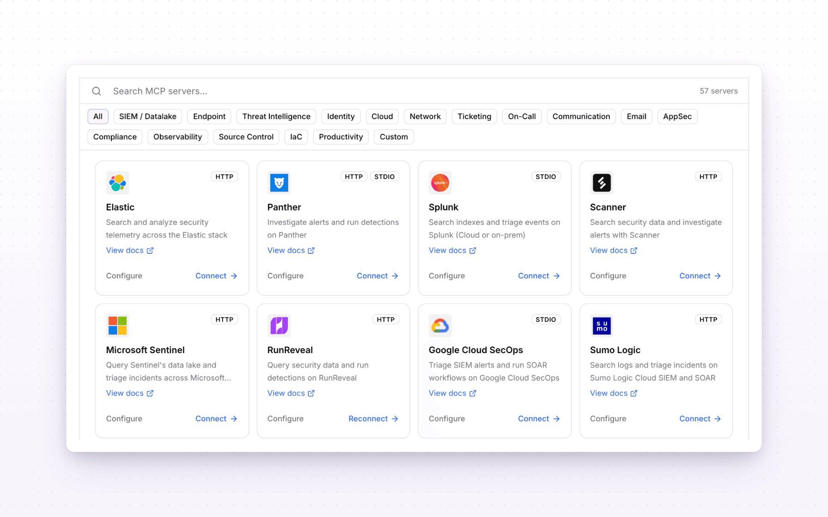Configure the Scanner server
This screenshot has width=828, height=517.
(x=608, y=276)
